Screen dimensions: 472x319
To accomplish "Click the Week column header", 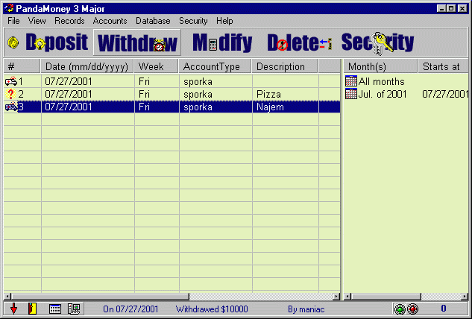I will (157, 66).
